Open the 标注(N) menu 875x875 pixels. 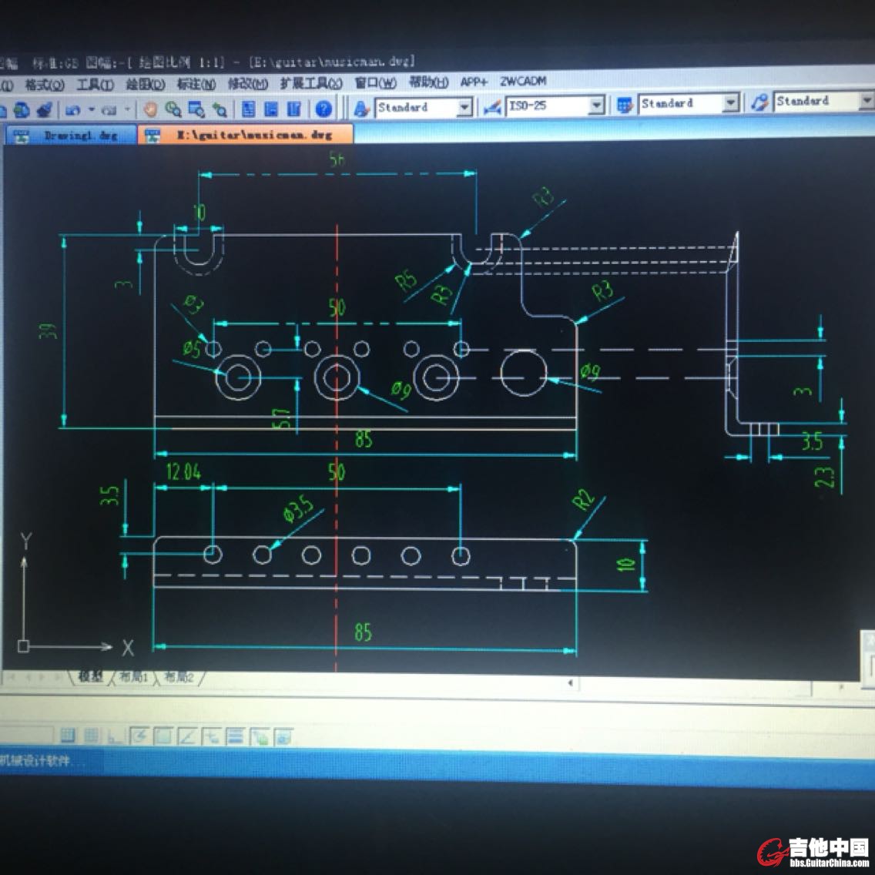196,84
